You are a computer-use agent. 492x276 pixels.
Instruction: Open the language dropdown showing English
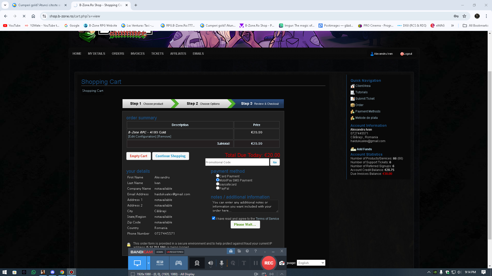click(x=311, y=263)
